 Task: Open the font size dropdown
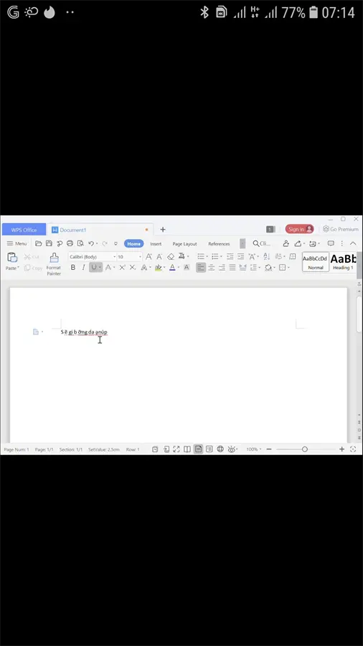coord(130,257)
